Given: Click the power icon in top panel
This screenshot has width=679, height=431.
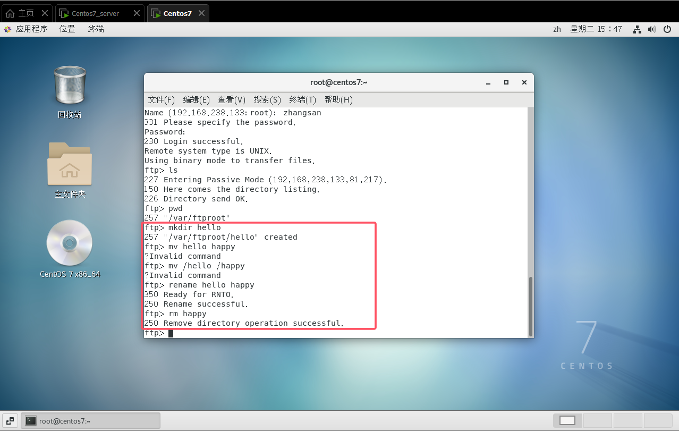Looking at the screenshot, I should tap(667, 29).
